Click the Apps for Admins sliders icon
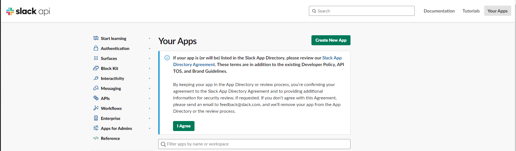The height and width of the screenshot is (151, 516). pyautogui.click(x=96, y=128)
